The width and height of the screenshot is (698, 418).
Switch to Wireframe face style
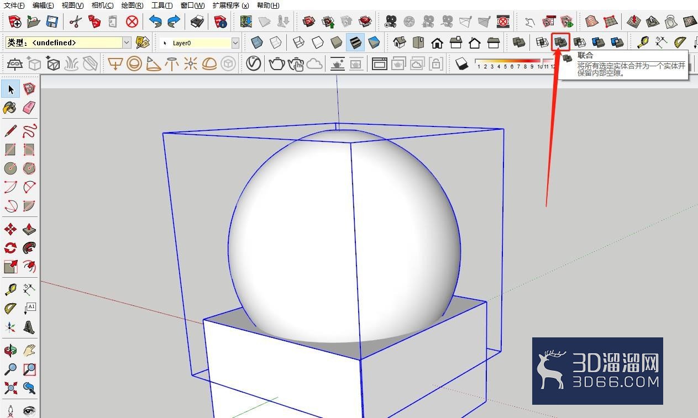pos(298,42)
